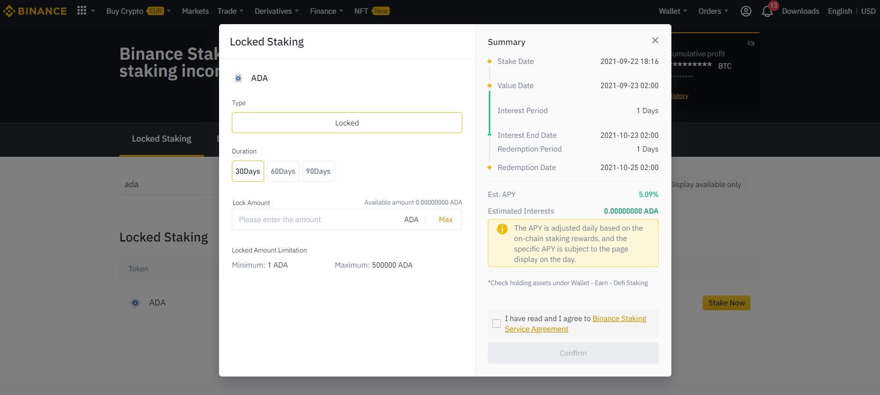Click the Max amount button
This screenshot has width=880, height=395.
tap(445, 220)
